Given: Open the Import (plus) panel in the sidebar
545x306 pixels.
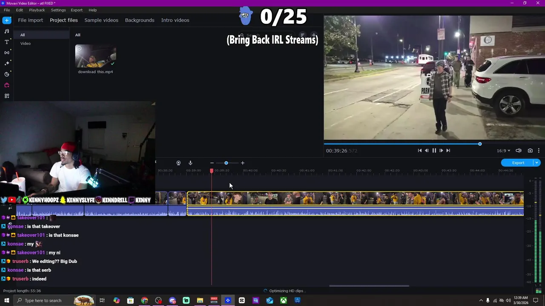Looking at the screenshot, I should click(7, 20).
